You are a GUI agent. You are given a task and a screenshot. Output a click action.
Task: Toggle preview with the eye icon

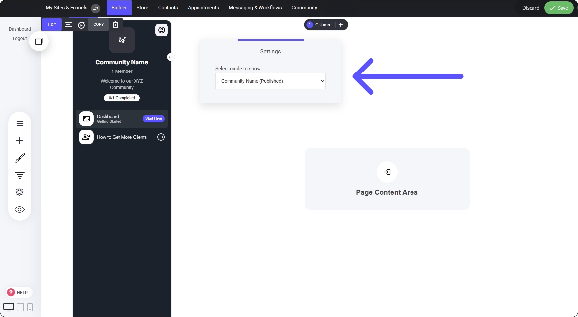point(20,210)
